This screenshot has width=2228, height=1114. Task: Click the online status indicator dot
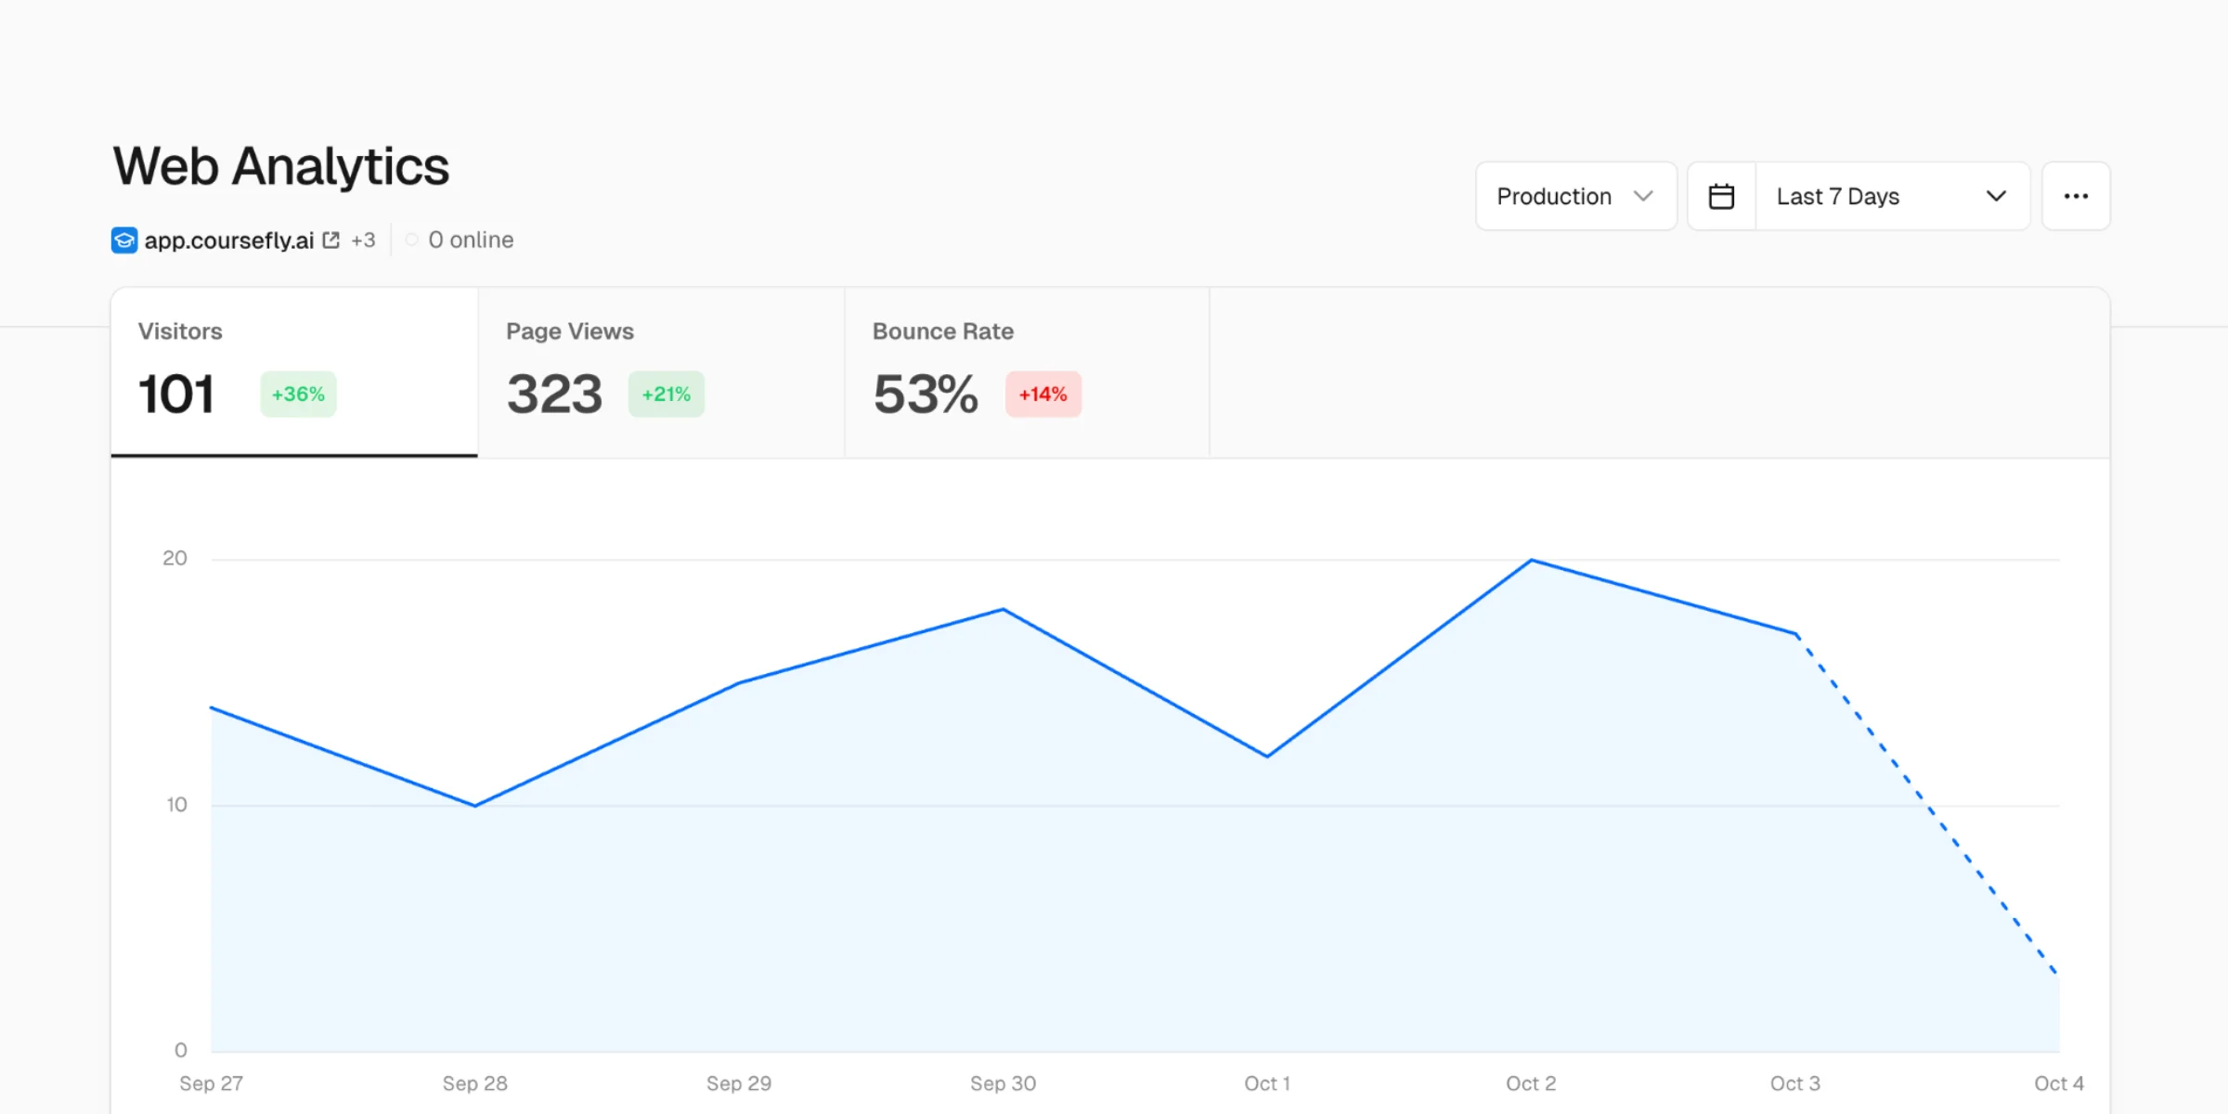[411, 240]
